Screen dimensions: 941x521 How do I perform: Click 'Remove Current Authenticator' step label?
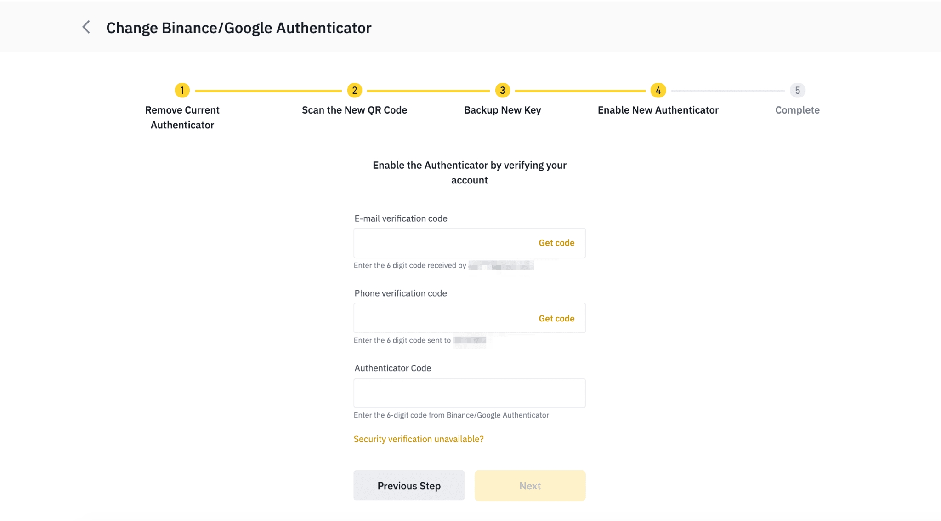(182, 117)
